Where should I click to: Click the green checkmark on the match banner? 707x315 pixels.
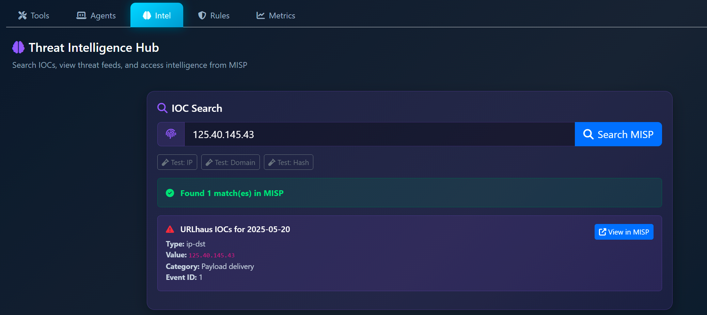coord(170,193)
